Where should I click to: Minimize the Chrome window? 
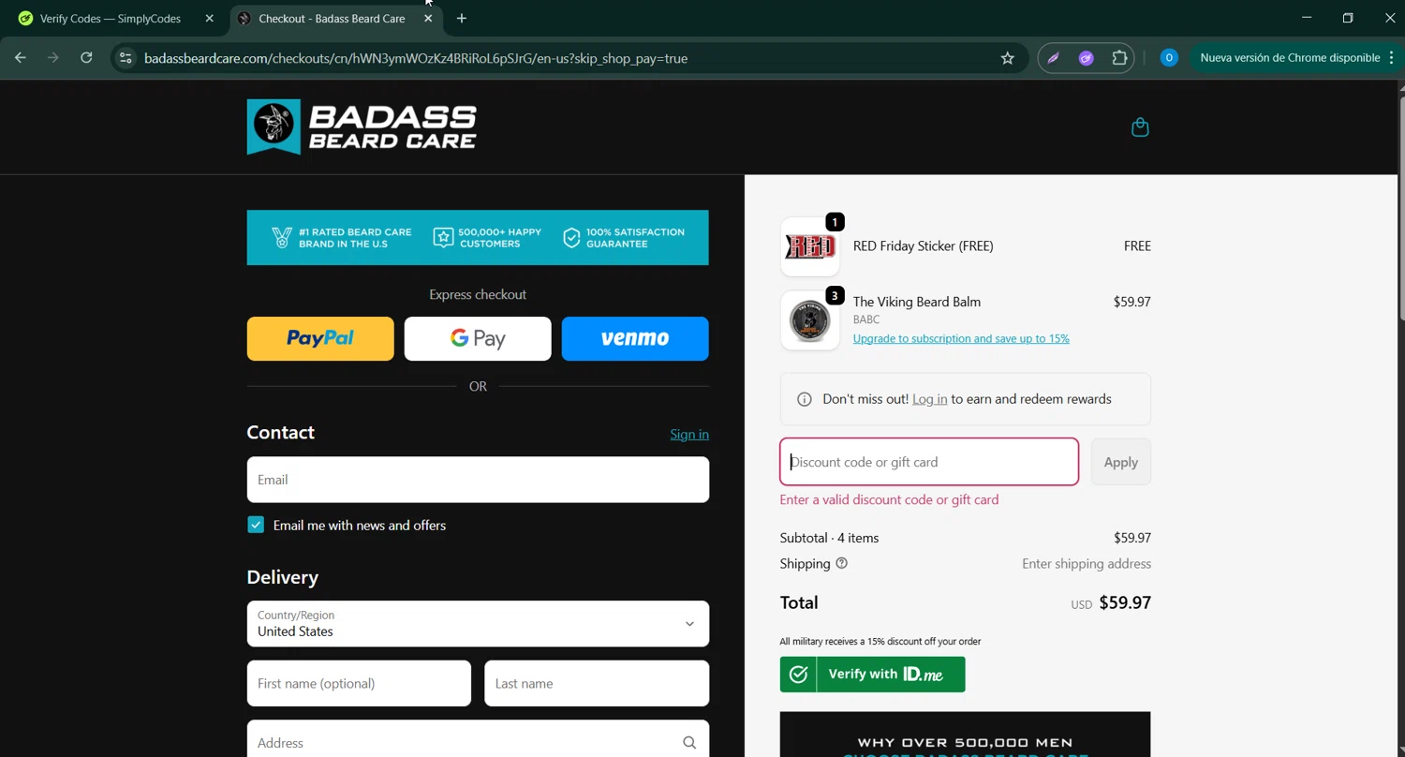coord(1307,18)
